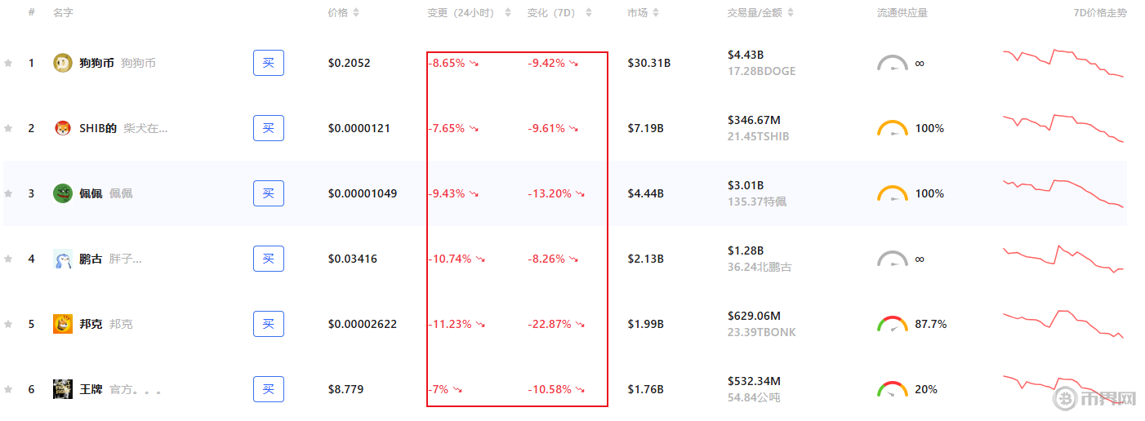
Task: Click the SHIB 100% supply gauge
Action: [893, 128]
